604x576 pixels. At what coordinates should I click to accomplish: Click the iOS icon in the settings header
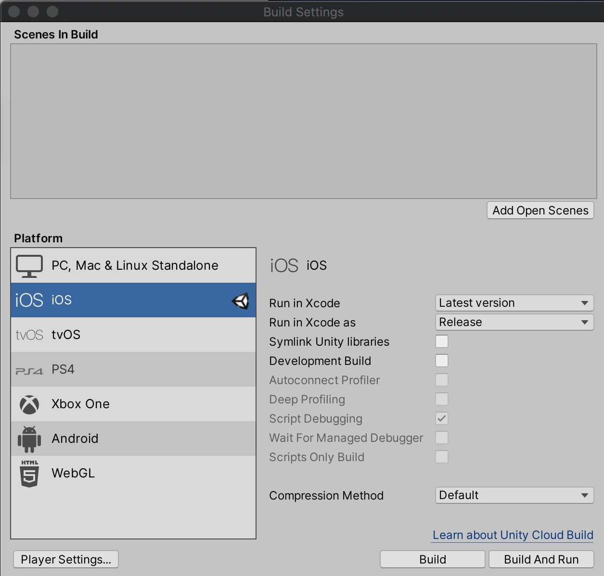point(284,265)
